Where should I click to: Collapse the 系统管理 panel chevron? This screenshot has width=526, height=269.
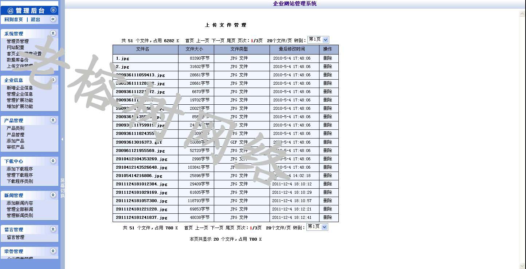[x=53, y=33]
